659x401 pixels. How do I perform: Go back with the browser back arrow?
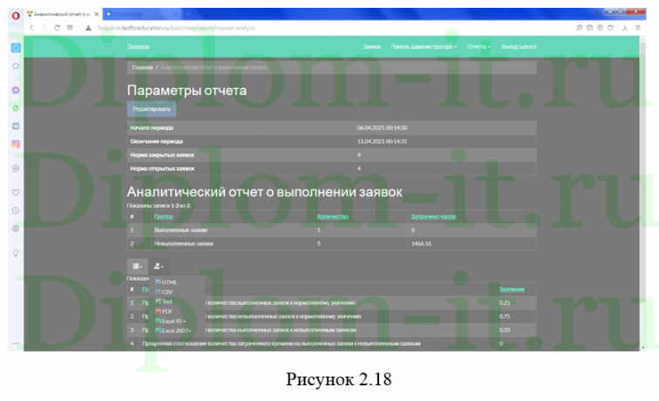(x=31, y=28)
